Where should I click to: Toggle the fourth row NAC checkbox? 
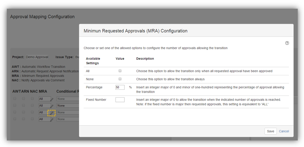32,119
